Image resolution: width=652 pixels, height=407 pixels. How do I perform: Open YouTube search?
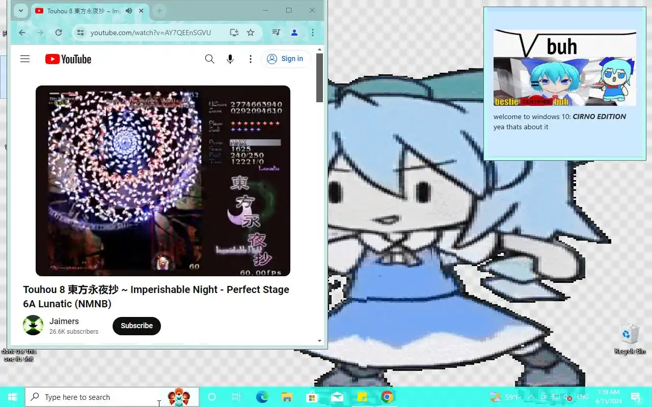(x=209, y=59)
